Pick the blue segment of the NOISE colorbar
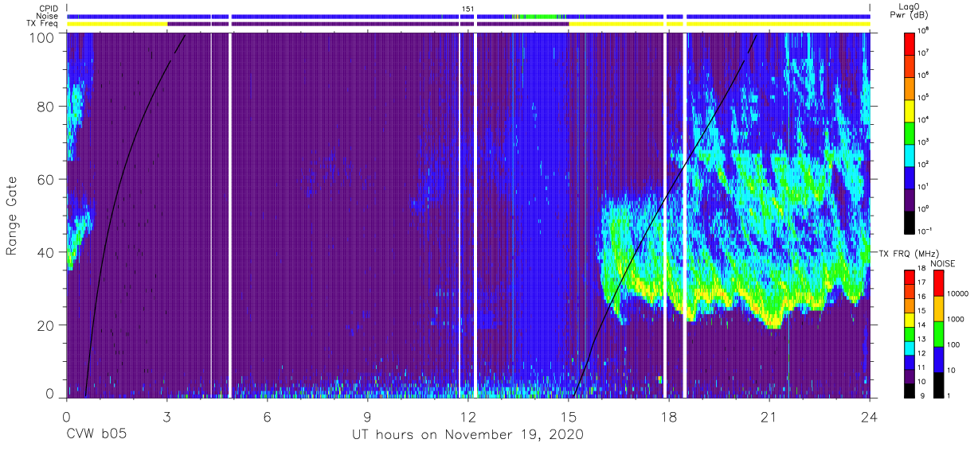 938,360
